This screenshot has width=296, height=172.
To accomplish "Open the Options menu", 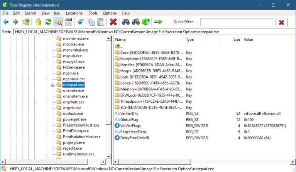I will point(110,13).
